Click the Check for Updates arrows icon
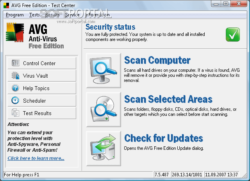 [104, 149]
